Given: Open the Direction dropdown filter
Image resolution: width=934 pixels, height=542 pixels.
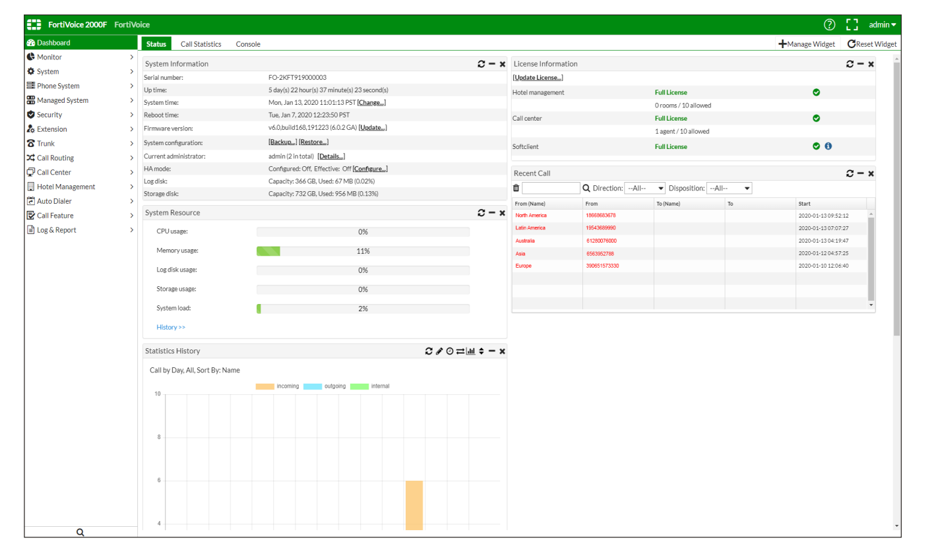Looking at the screenshot, I should point(644,189).
